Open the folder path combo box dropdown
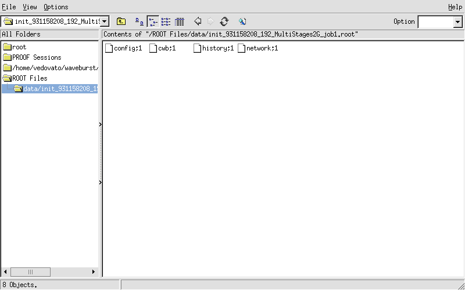 105,21
